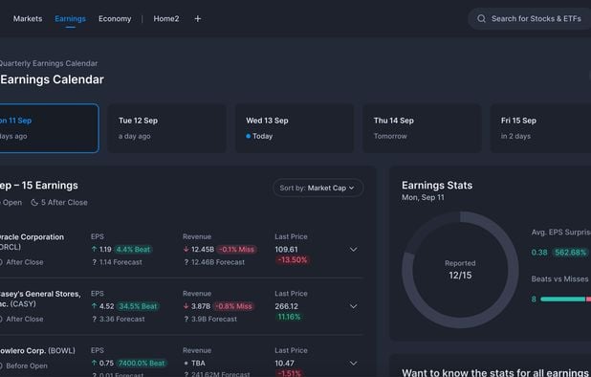Viewport: 591px width, 377px height.
Task: Click Oracle's -13.50% price change badge
Action: pos(293,259)
